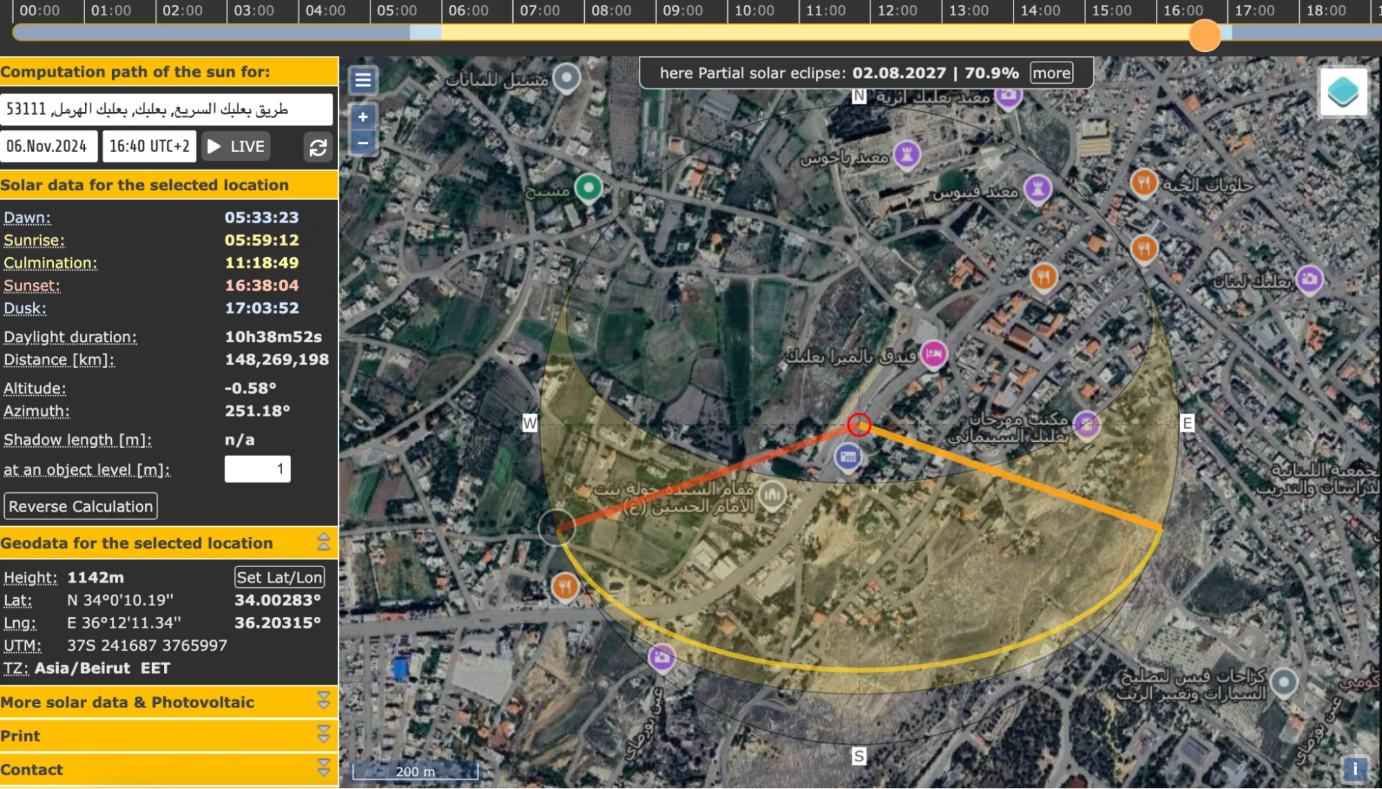The height and width of the screenshot is (789, 1382).
Task: Click the Culmination label link
Action: pos(50,263)
